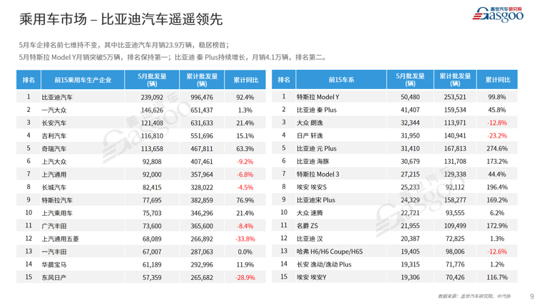Click the model '特斯拉 Model Y'

point(318,97)
